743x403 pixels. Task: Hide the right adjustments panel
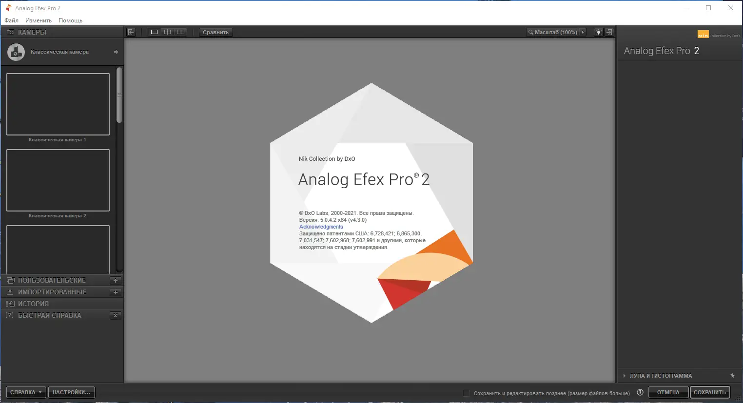609,32
